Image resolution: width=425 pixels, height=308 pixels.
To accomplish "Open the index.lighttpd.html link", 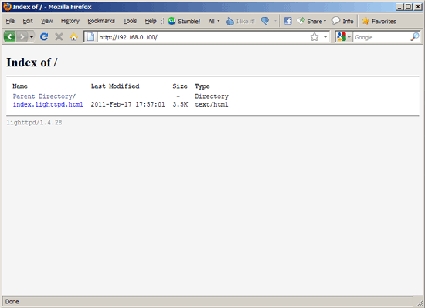I will [x=48, y=104].
